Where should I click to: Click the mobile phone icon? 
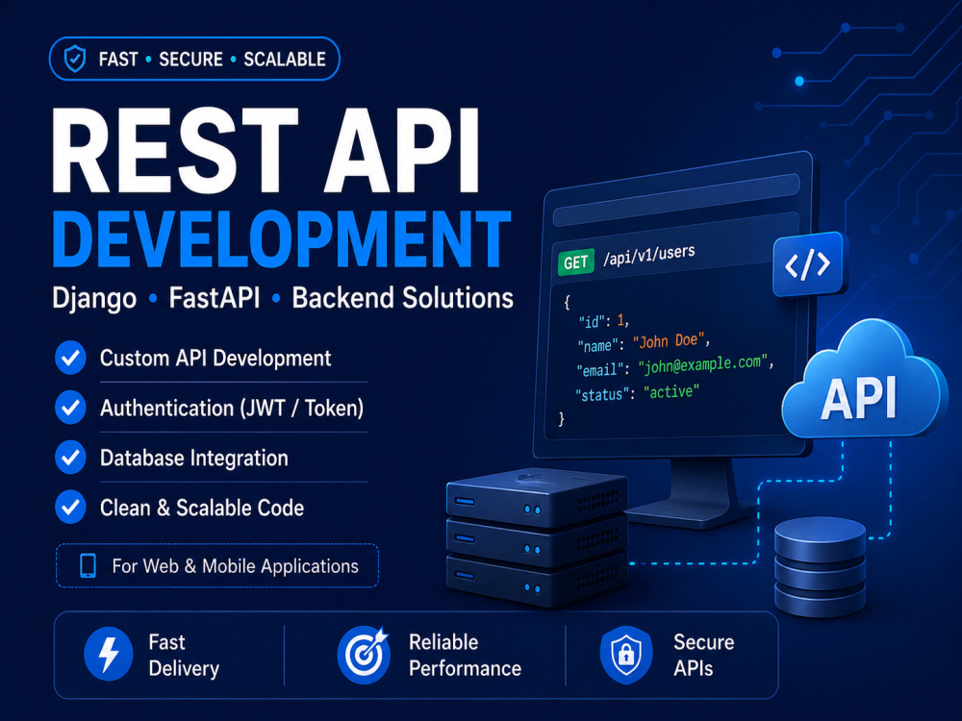tap(89, 565)
